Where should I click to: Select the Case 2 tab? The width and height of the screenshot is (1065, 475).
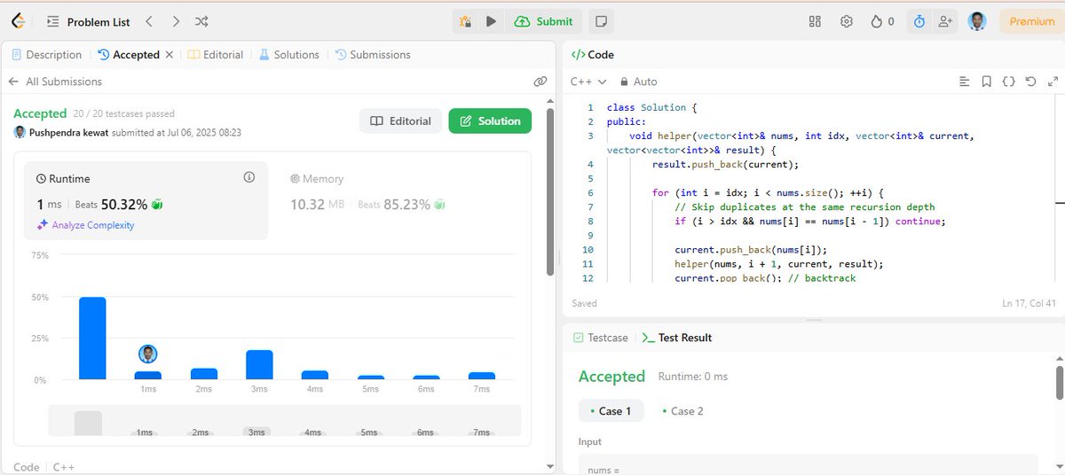pos(683,411)
